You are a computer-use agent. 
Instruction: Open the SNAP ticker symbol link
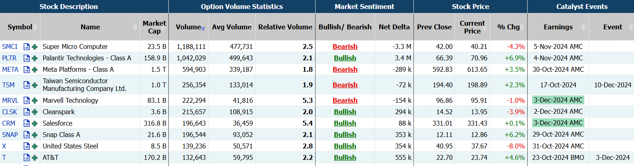(10, 135)
